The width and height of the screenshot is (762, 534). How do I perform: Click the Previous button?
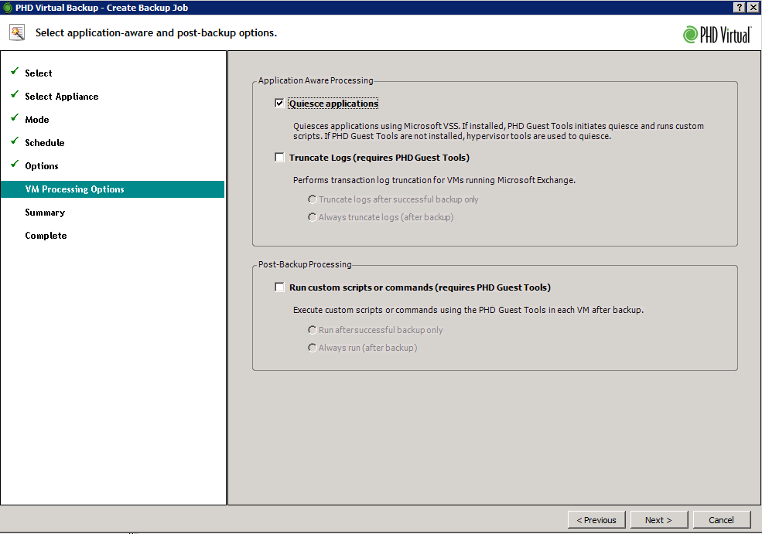pos(596,520)
